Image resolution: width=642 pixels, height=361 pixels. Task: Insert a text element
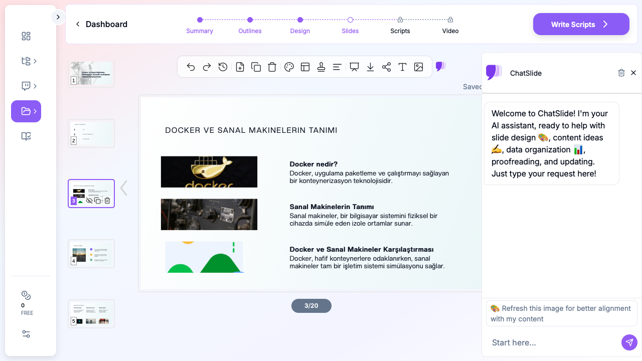pyautogui.click(x=402, y=67)
